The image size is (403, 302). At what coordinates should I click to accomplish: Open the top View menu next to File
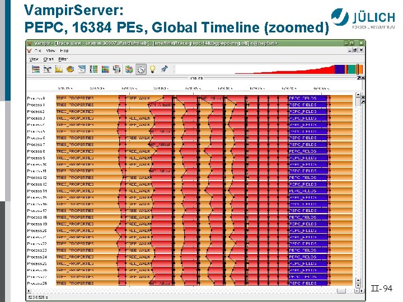tap(50, 50)
